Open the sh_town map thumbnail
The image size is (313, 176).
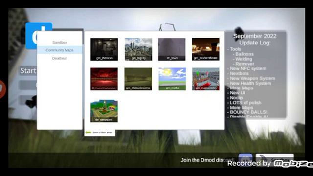pos(172,49)
